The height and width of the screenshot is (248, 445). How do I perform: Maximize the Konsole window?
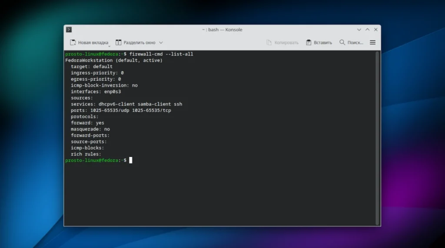(x=368, y=30)
